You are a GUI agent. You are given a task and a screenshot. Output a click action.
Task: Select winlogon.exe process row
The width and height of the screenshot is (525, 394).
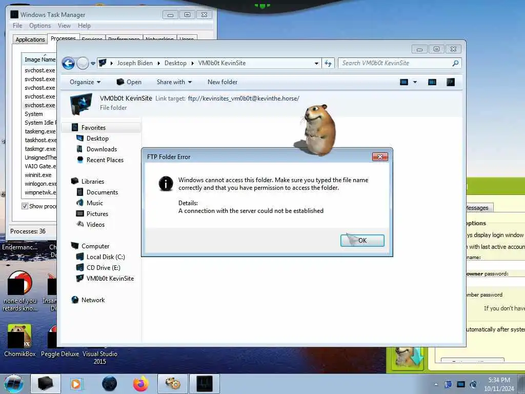point(40,184)
